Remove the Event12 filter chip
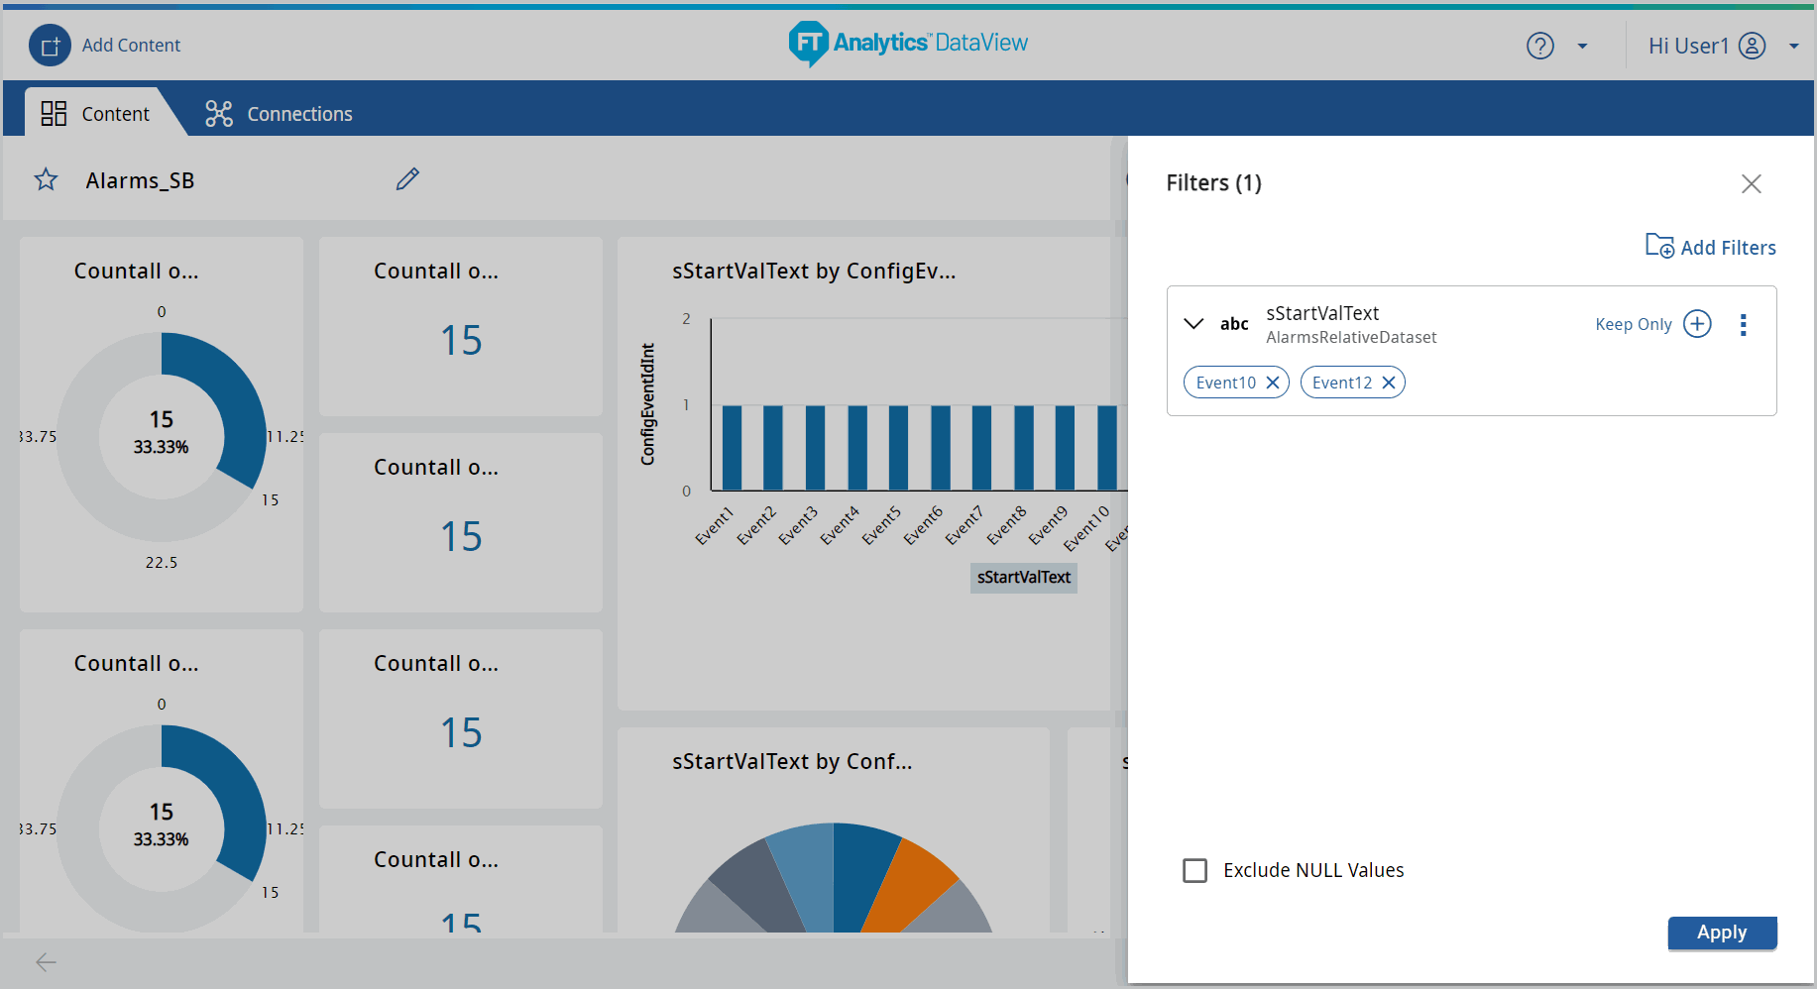The width and height of the screenshot is (1817, 989). [1388, 383]
